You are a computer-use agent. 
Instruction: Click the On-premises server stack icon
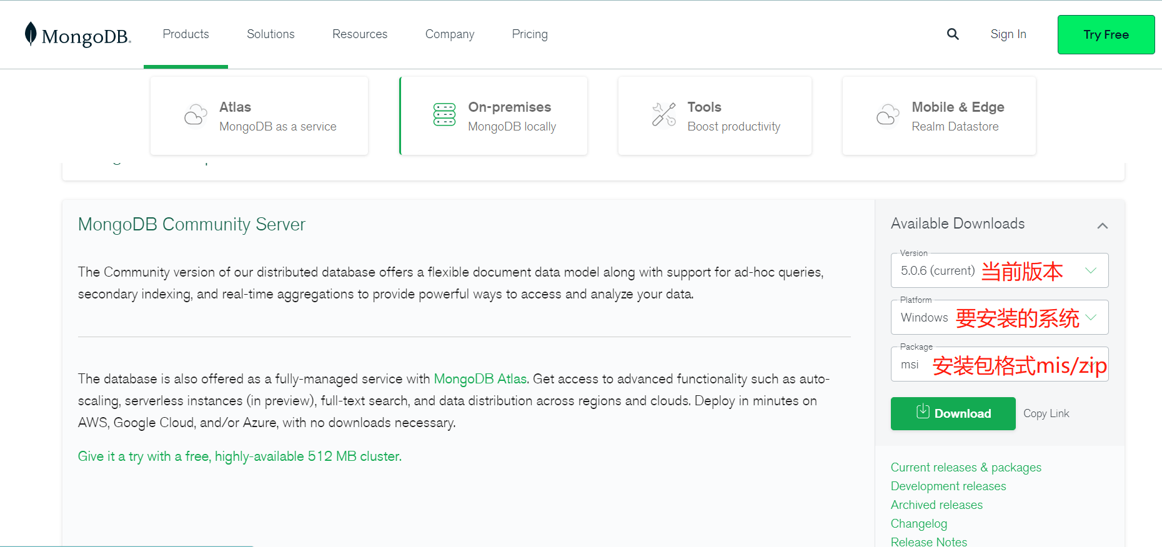coord(445,115)
